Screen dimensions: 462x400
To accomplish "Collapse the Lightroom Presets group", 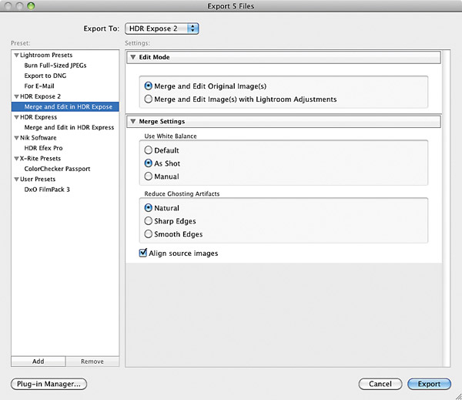I will (x=16, y=55).
